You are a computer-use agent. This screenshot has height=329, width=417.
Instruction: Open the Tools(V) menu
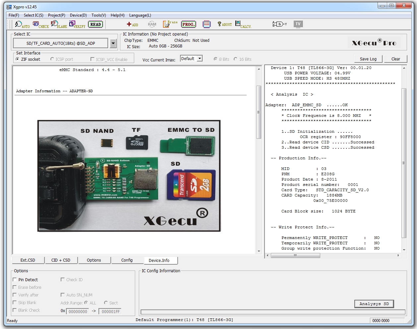click(99, 15)
